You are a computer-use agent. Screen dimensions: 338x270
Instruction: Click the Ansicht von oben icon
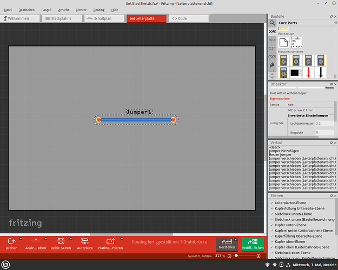[x=36, y=240]
